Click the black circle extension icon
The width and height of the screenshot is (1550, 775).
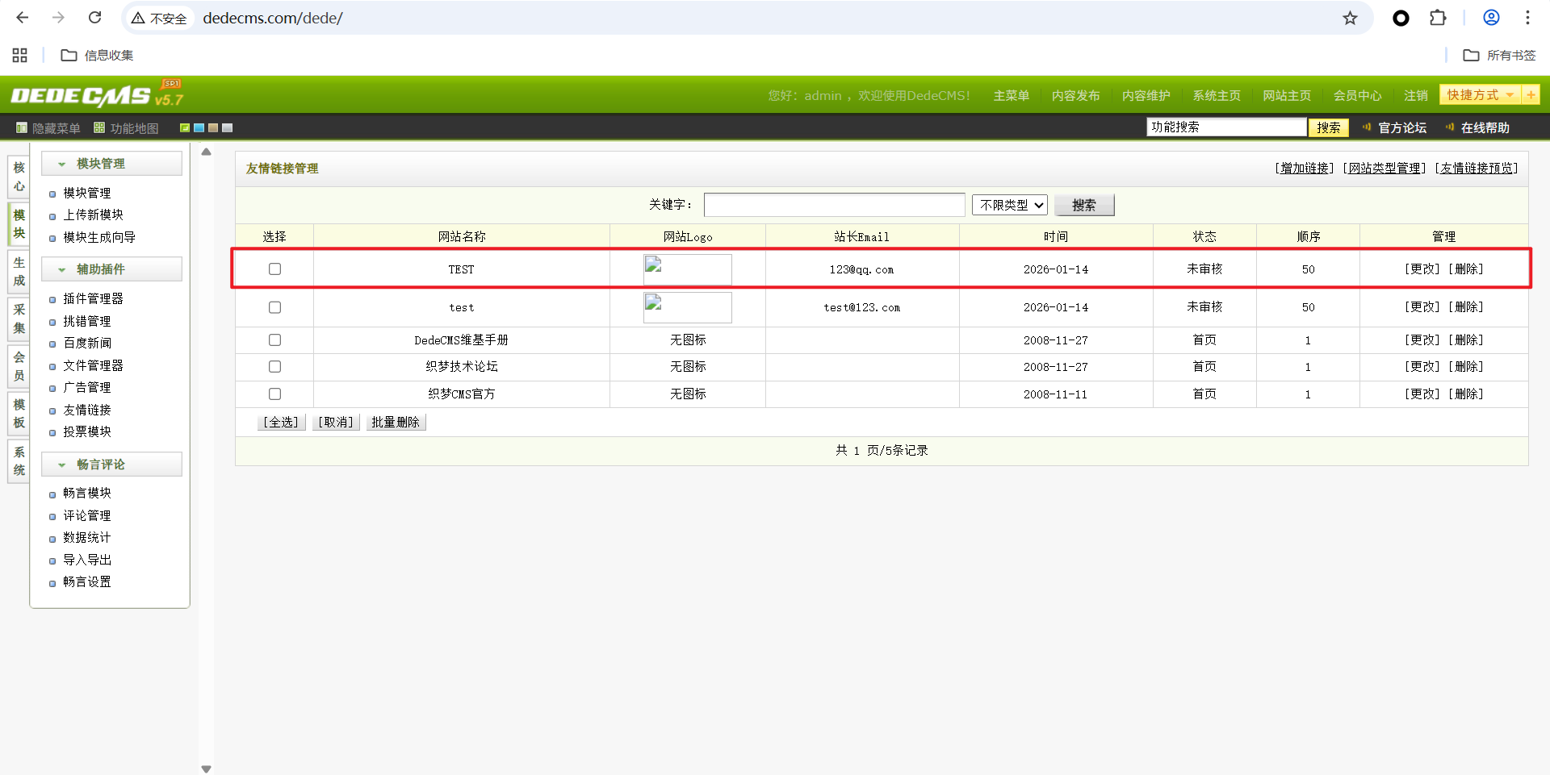1401,18
